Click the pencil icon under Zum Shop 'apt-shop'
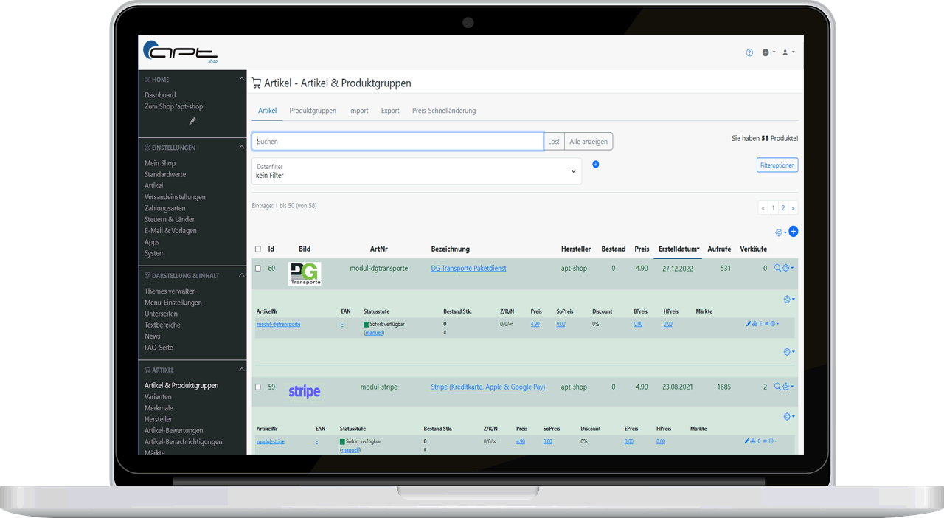This screenshot has width=944, height=518. 192,121
